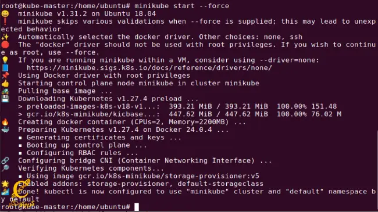The width and height of the screenshot is (378, 212).
Task: Click the terminal cursor at the prompt
Action: pos(137,207)
